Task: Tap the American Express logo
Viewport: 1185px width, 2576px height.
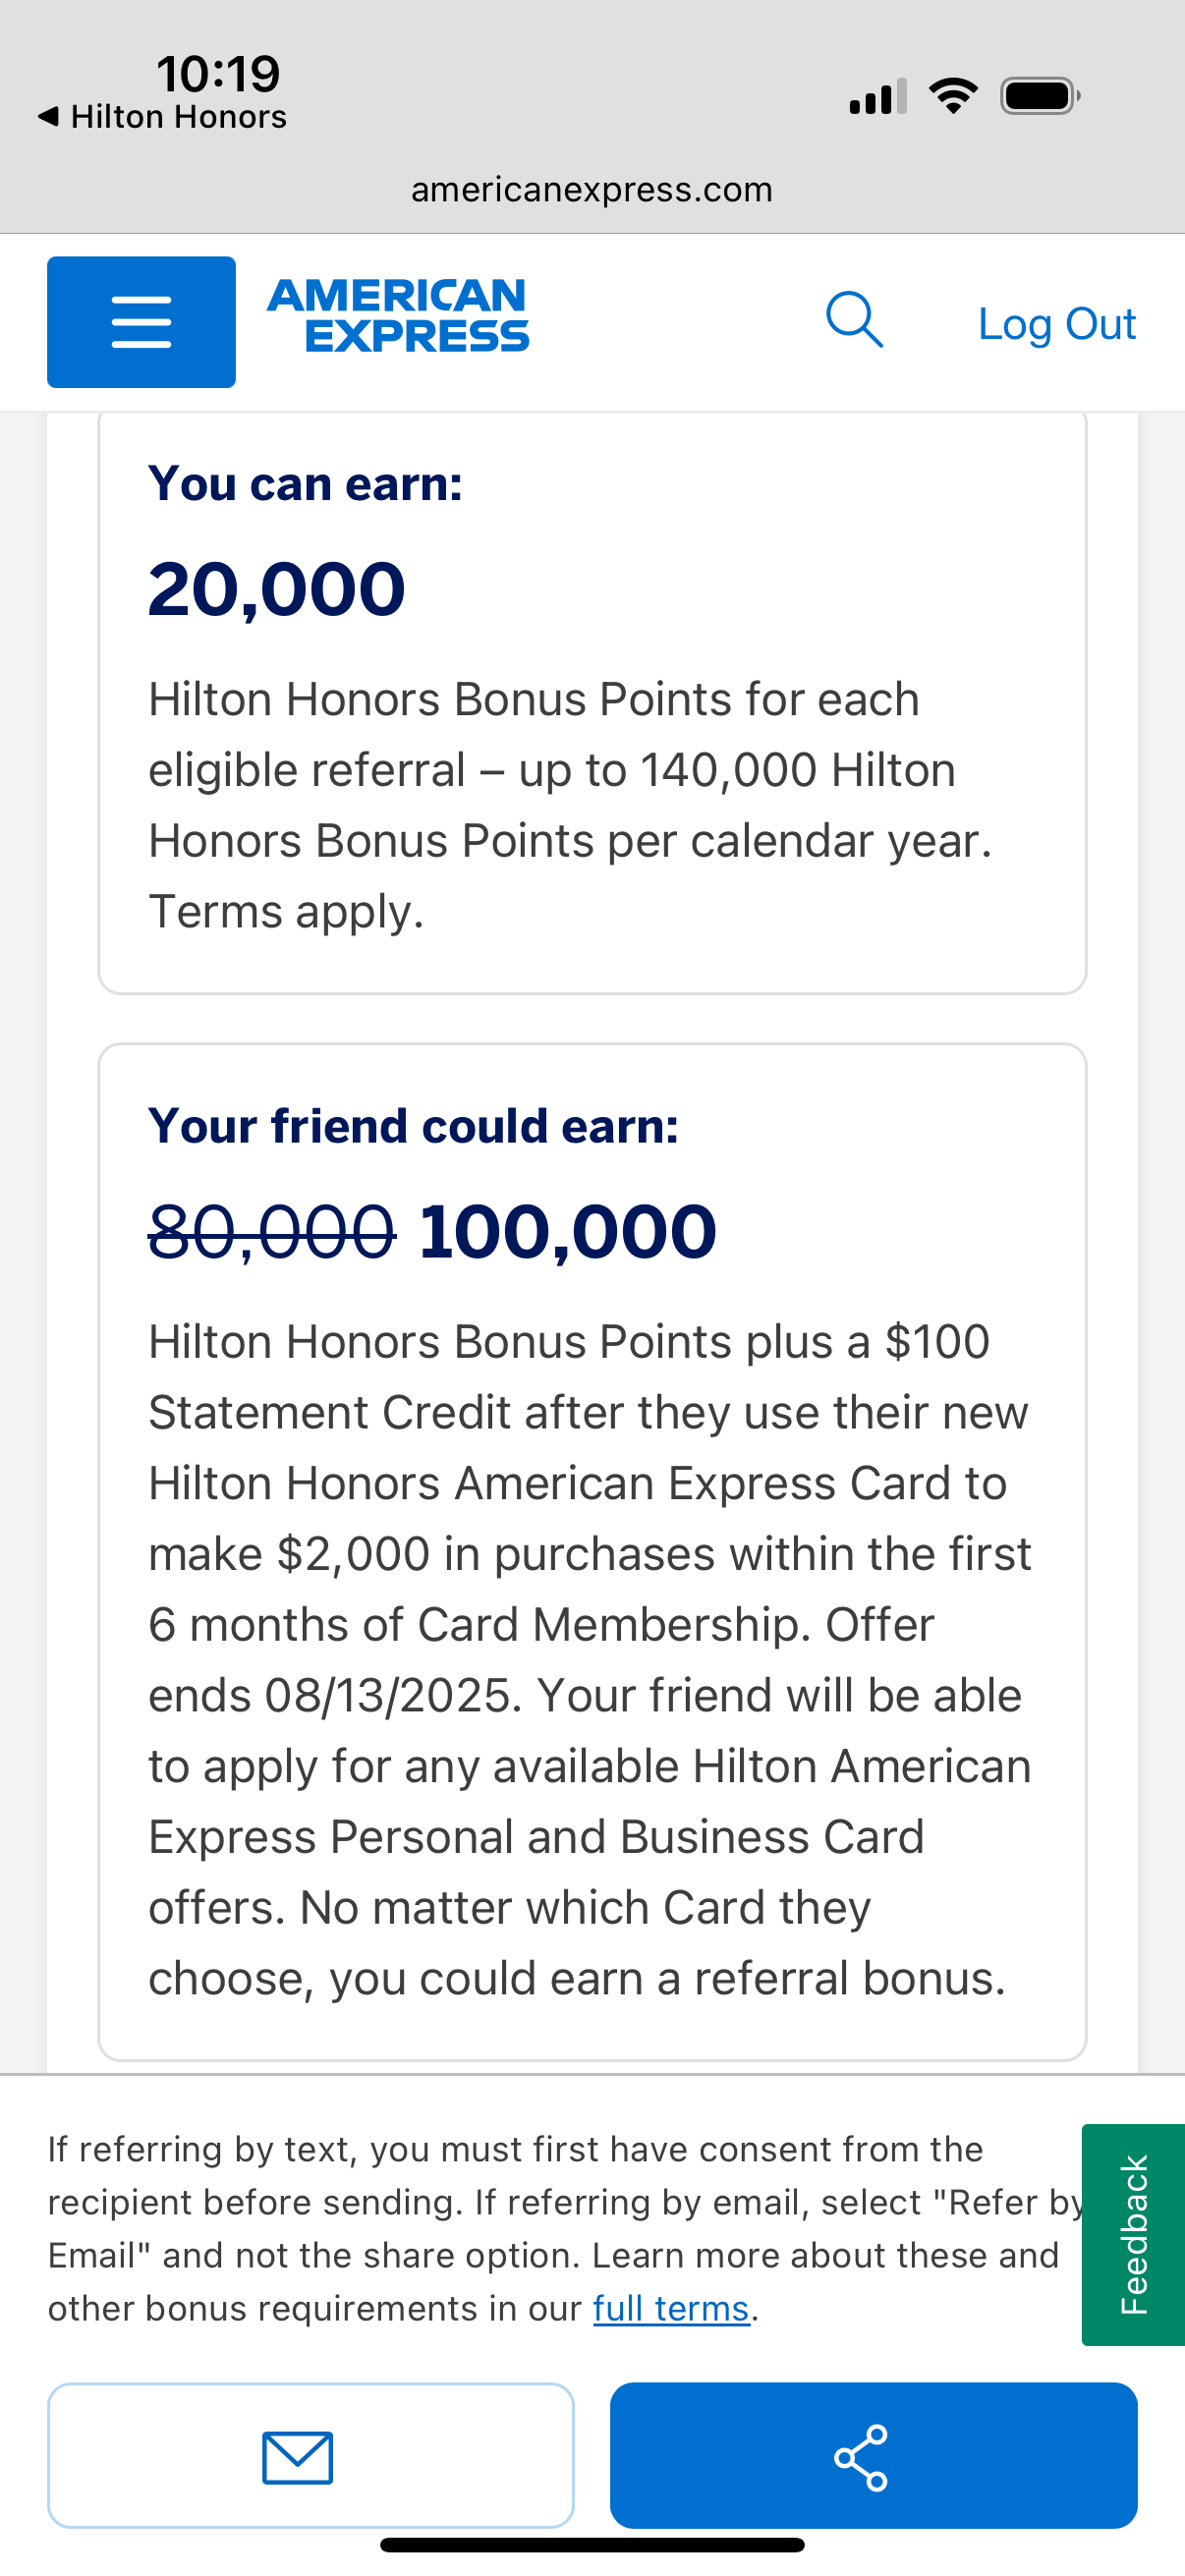Action: [x=398, y=316]
